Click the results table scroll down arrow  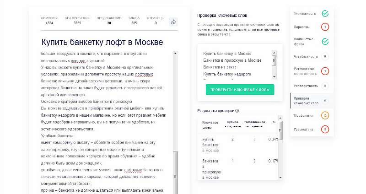280,178
